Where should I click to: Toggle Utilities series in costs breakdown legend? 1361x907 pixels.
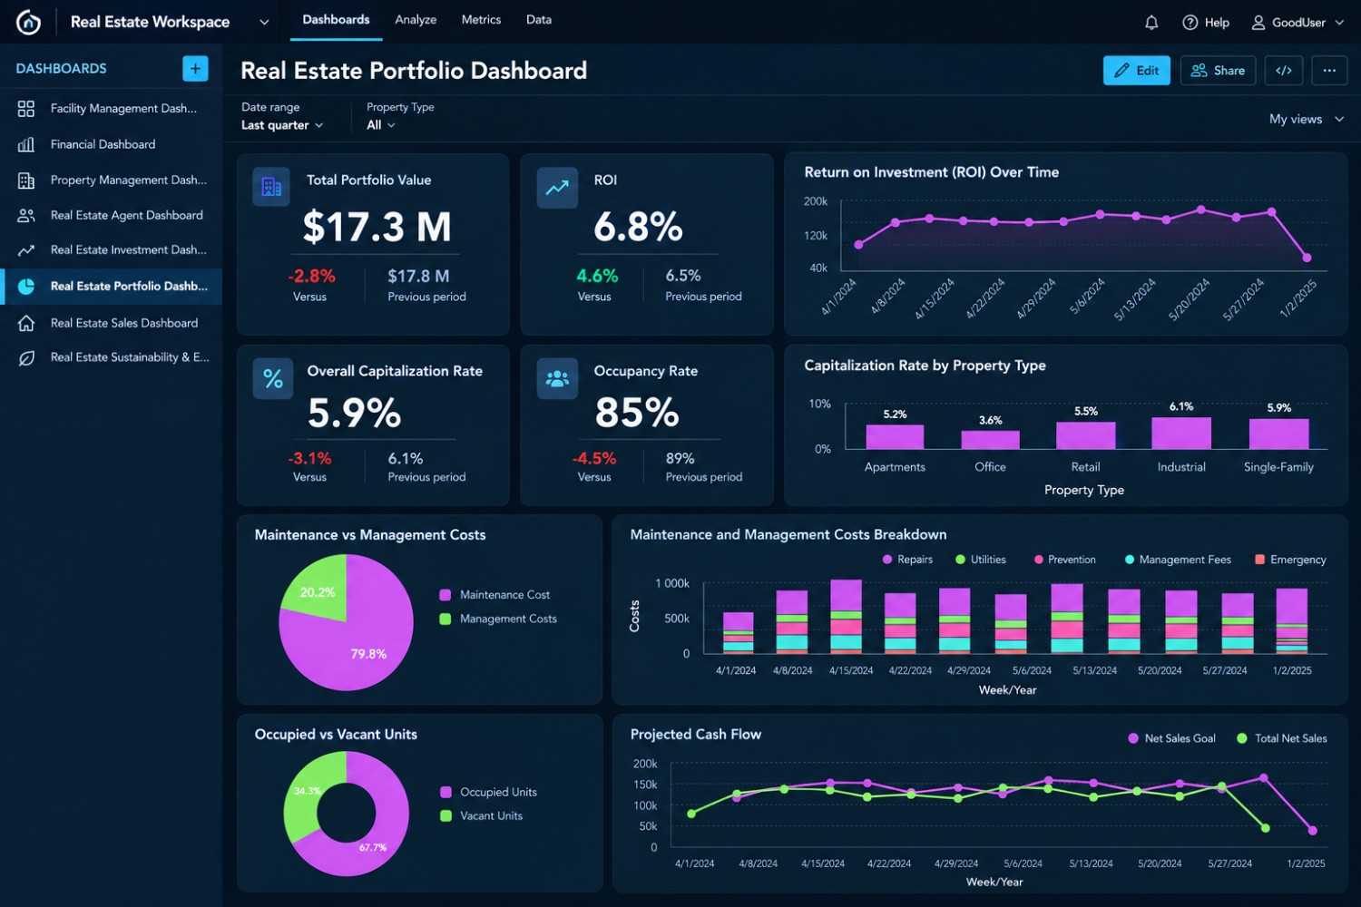point(981,560)
